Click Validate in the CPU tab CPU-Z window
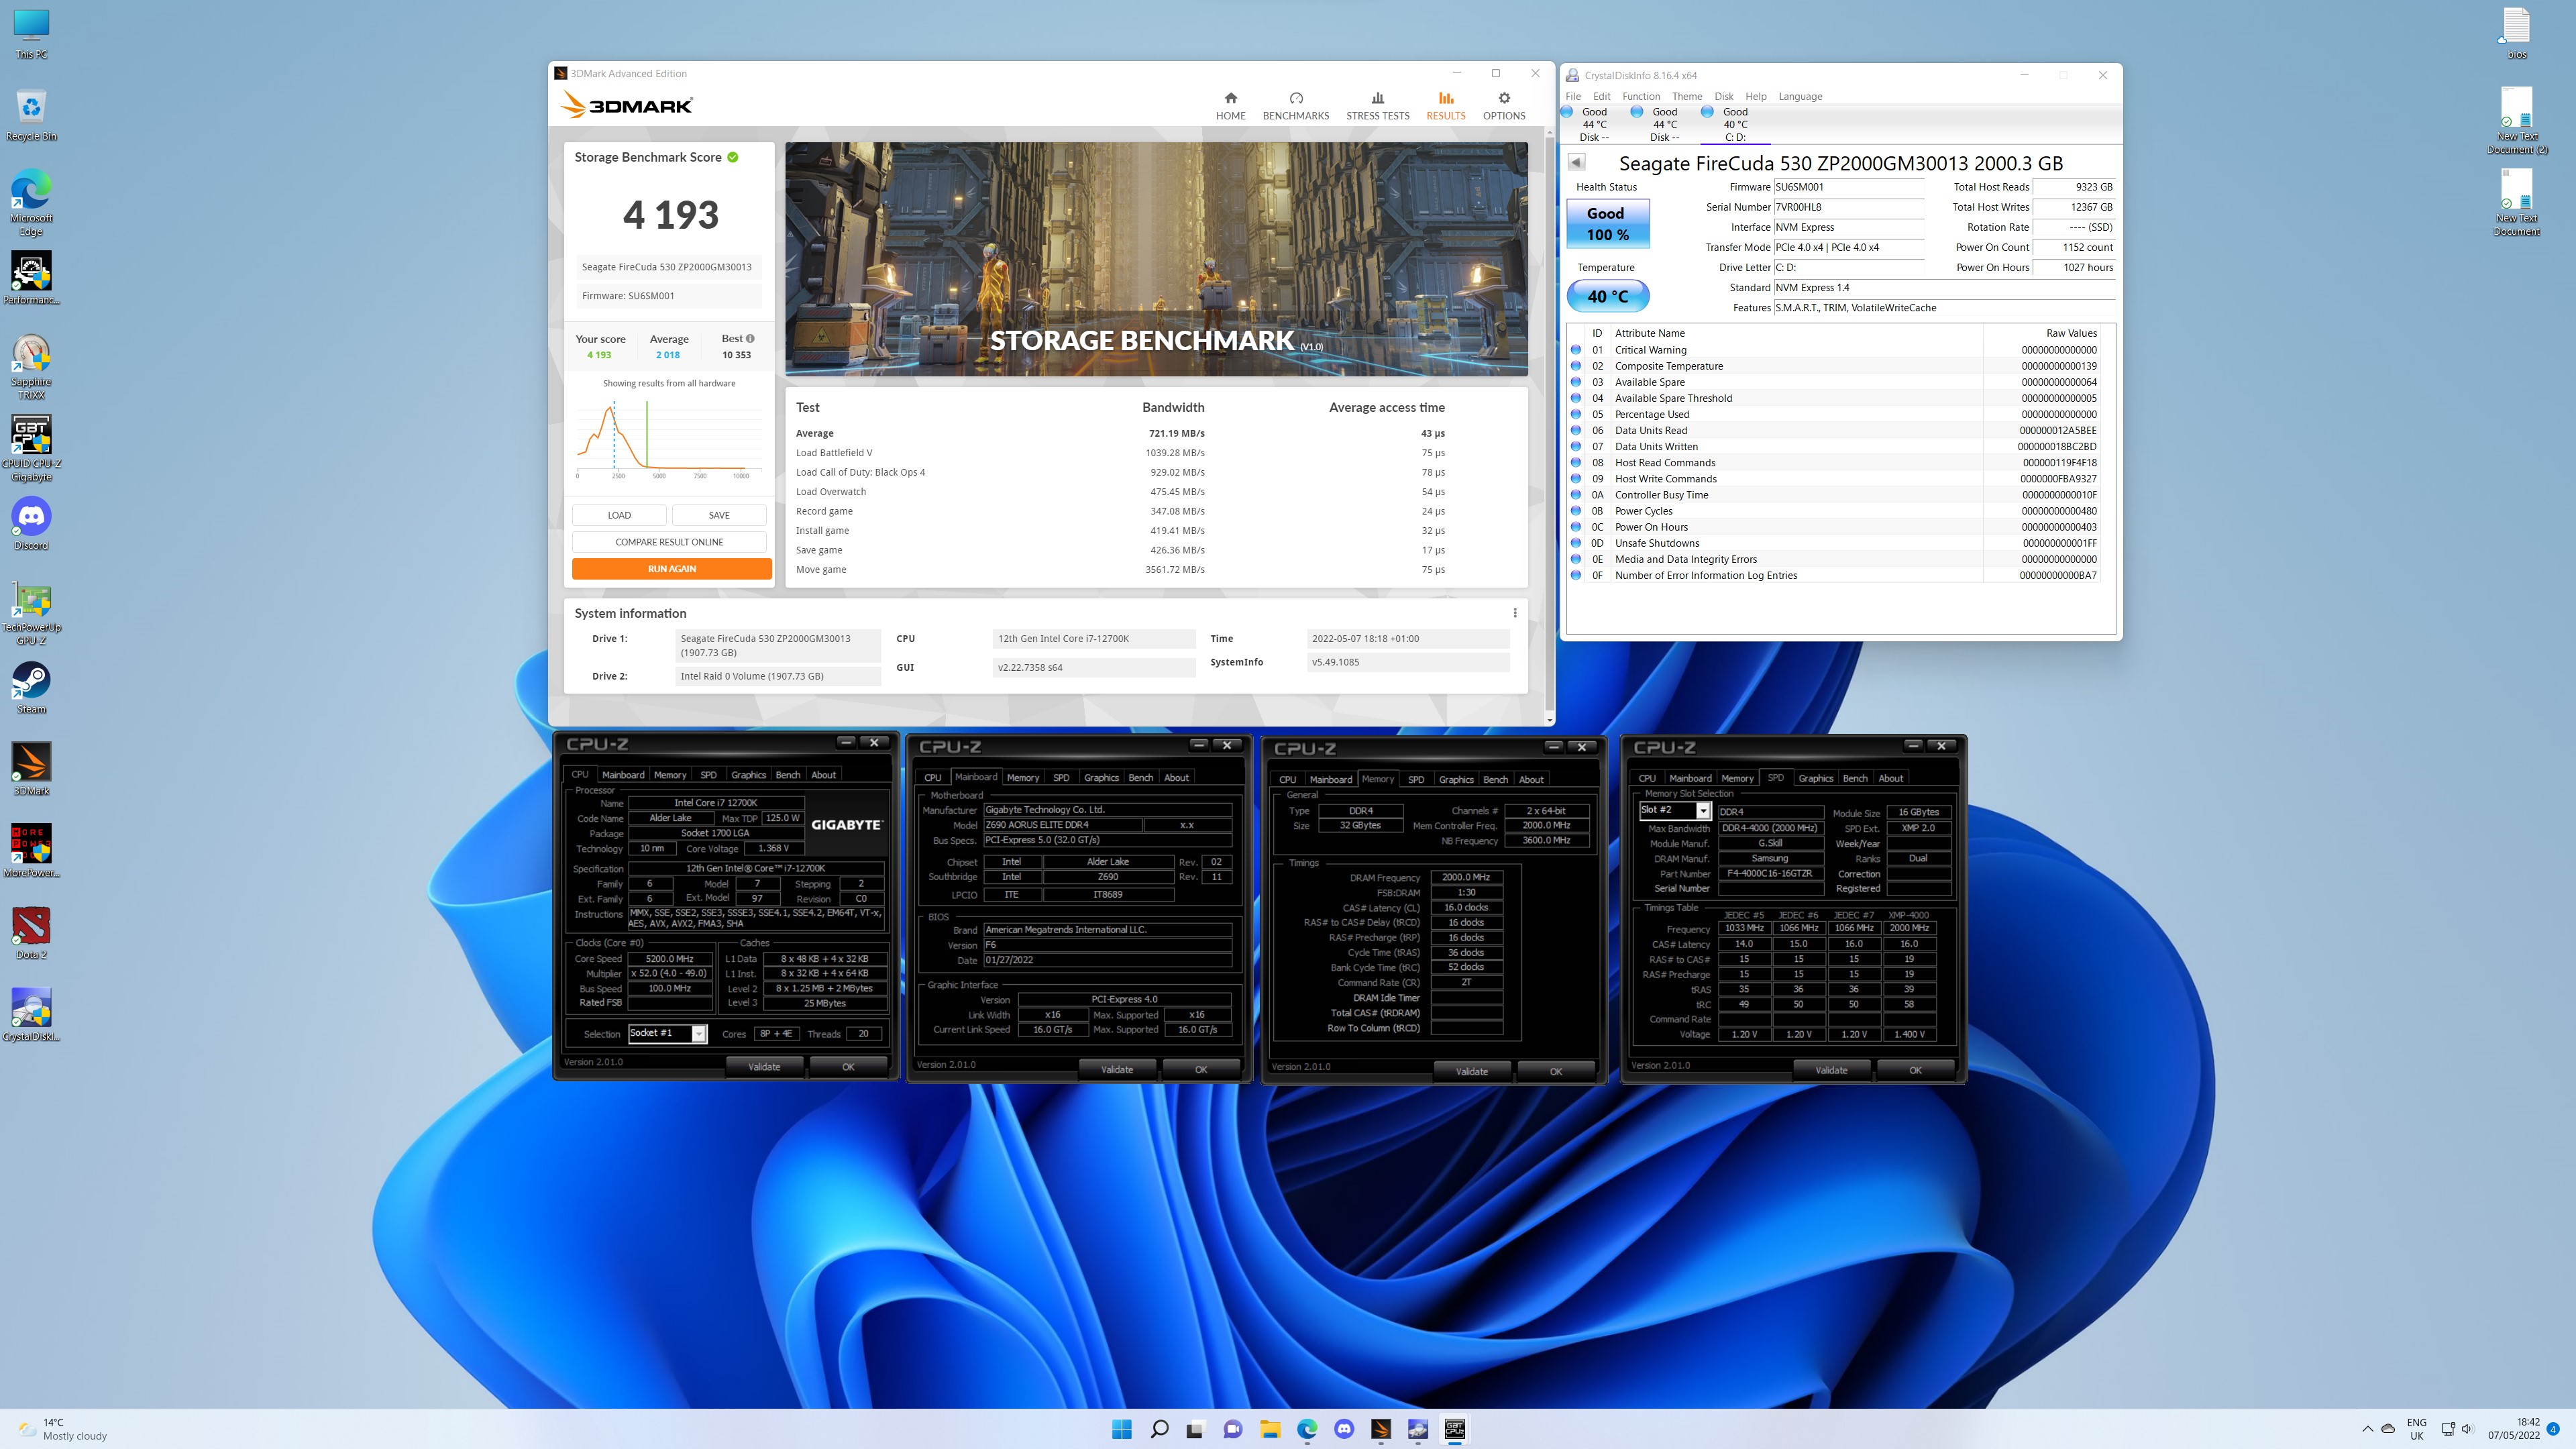Screen dimensions: 2576x1449 coord(764,1067)
